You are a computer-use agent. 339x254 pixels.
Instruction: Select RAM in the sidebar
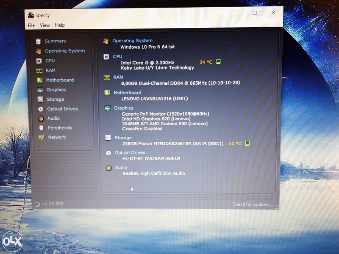pyautogui.click(x=50, y=70)
